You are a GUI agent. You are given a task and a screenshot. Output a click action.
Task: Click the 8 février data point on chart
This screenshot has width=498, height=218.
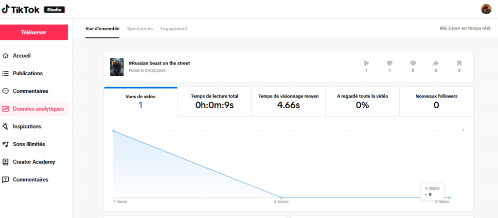pos(282,198)
